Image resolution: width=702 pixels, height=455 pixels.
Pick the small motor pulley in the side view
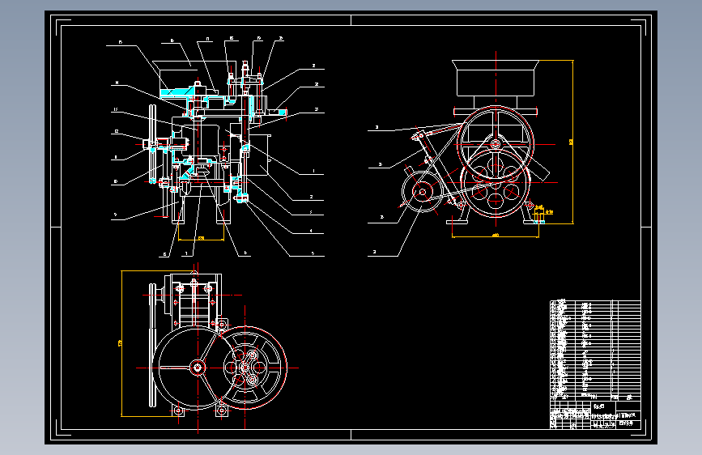click(x=422, y=192)
